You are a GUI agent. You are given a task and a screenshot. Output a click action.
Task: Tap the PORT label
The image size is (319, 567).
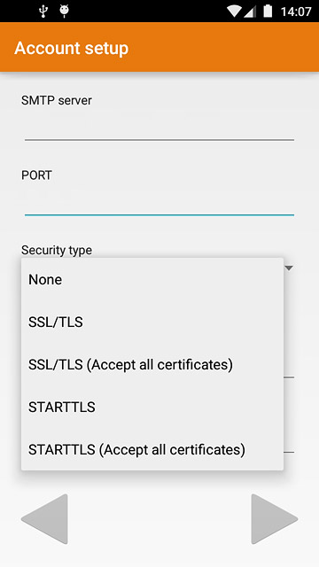click(36, 175)
